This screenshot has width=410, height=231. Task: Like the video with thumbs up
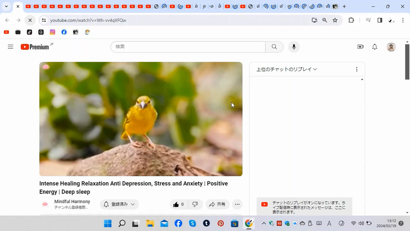click(x=179, y=204)
